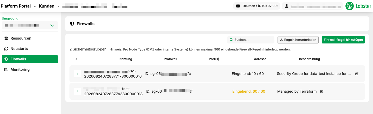This screenshot has width=373, height=114.
Task: Click the Neustarts refresh icon
Action: click(x=6, y=49)
